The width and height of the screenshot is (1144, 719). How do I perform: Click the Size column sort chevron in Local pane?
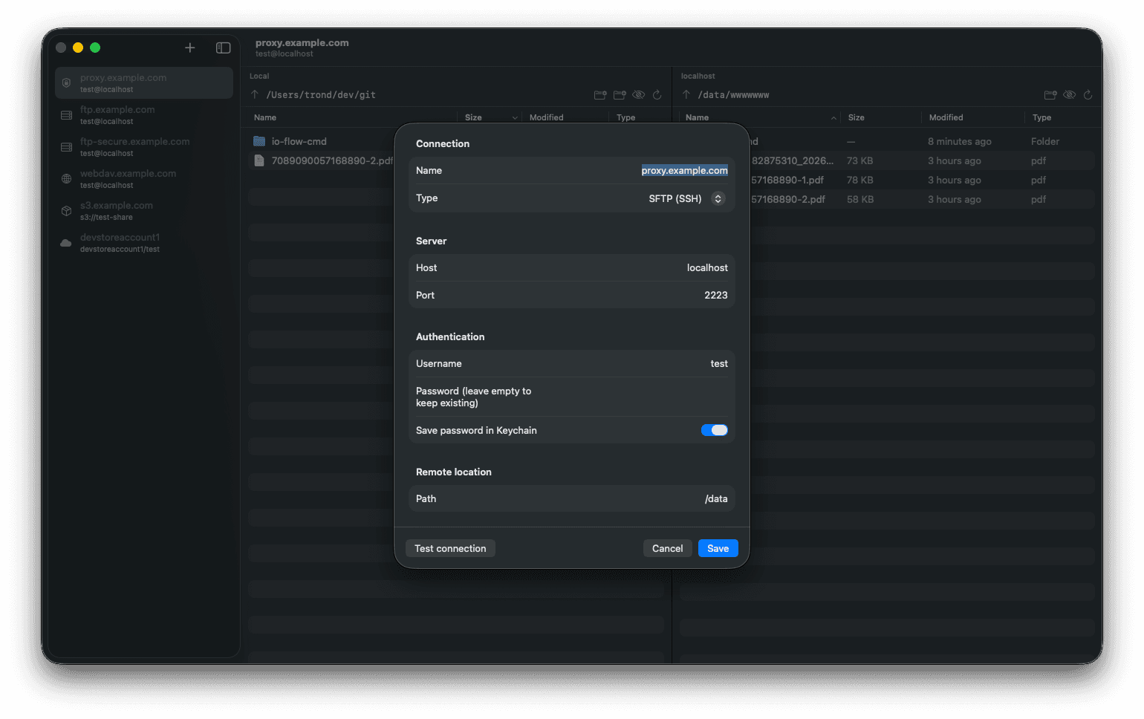[515, 117]
